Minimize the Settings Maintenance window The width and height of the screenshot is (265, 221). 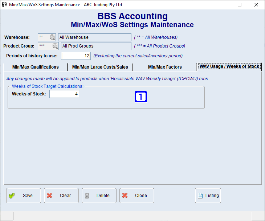[223, 5]
